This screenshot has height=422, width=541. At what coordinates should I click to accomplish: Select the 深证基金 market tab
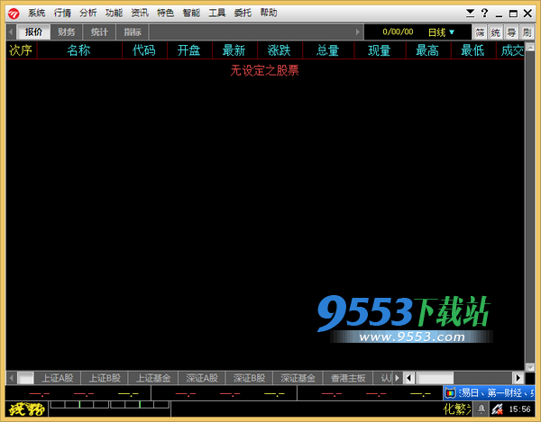click(298, 378)
